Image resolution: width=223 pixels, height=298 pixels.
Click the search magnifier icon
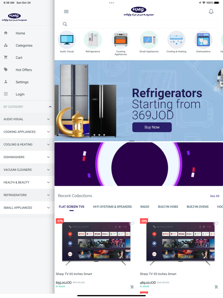[x=65, y=24]
